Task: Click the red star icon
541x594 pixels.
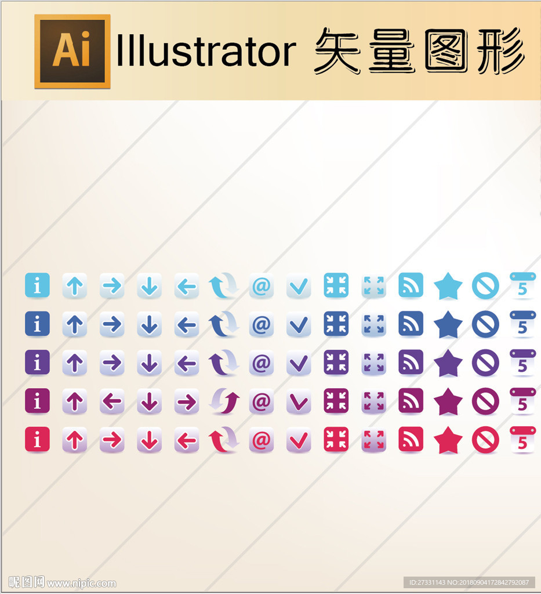Action: click(448, 441)
